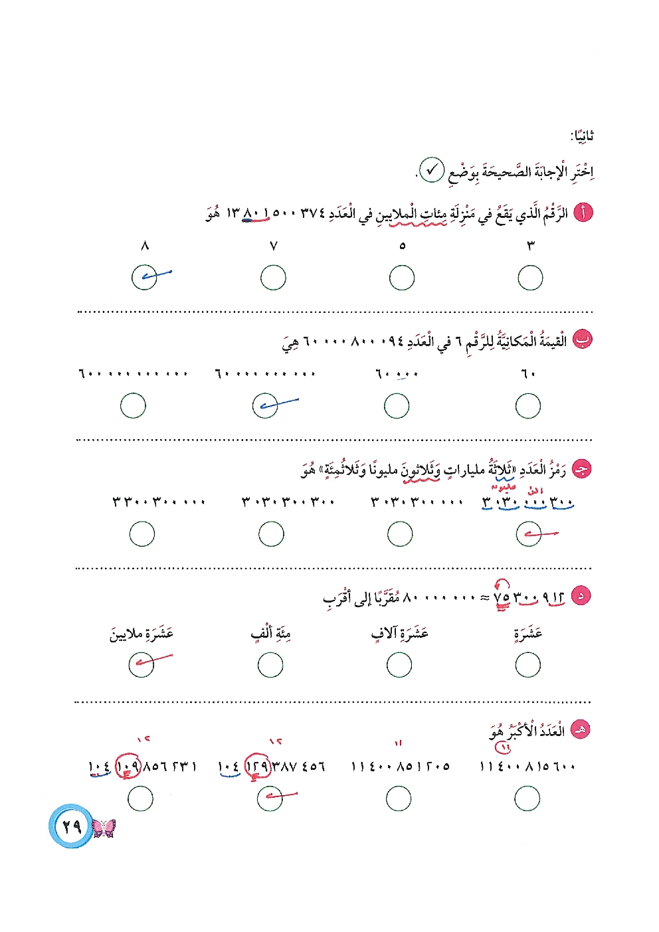Select the leftmost answer circle in question ب
Screen dimensions: 659x932
pos(133,406)
